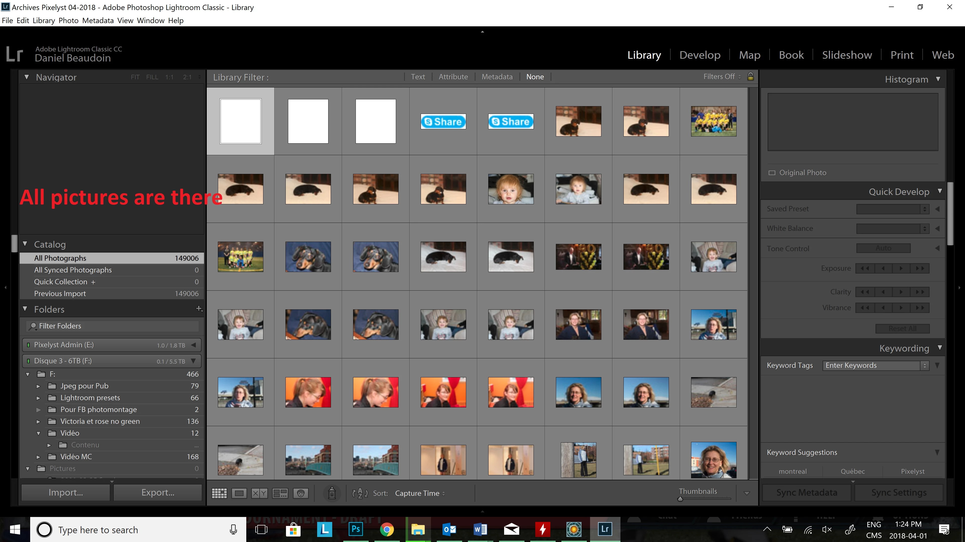Toggle the Original Photo checkbox
This screenshot has width=965, height=542.
click(772, 173)
